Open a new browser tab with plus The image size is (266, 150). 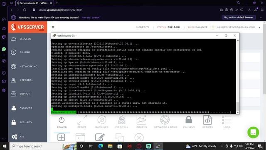click(57, 3)
